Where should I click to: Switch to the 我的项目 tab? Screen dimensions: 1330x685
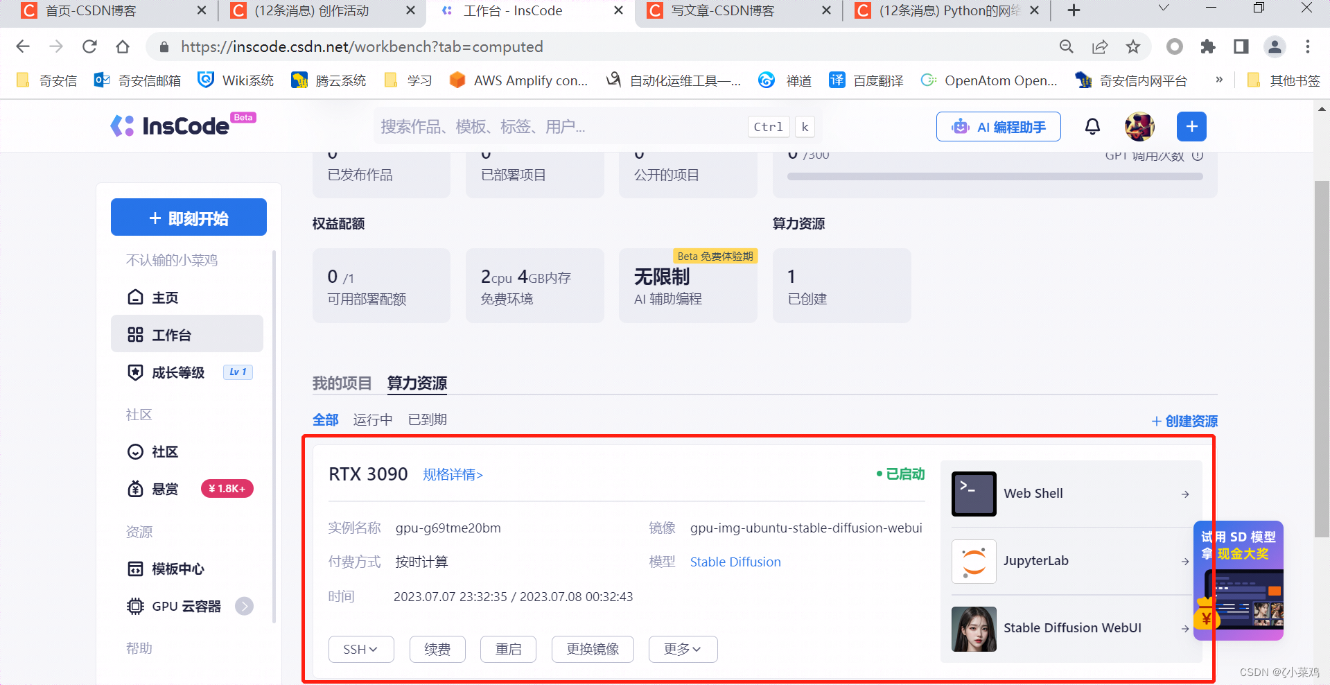point(342,383)
